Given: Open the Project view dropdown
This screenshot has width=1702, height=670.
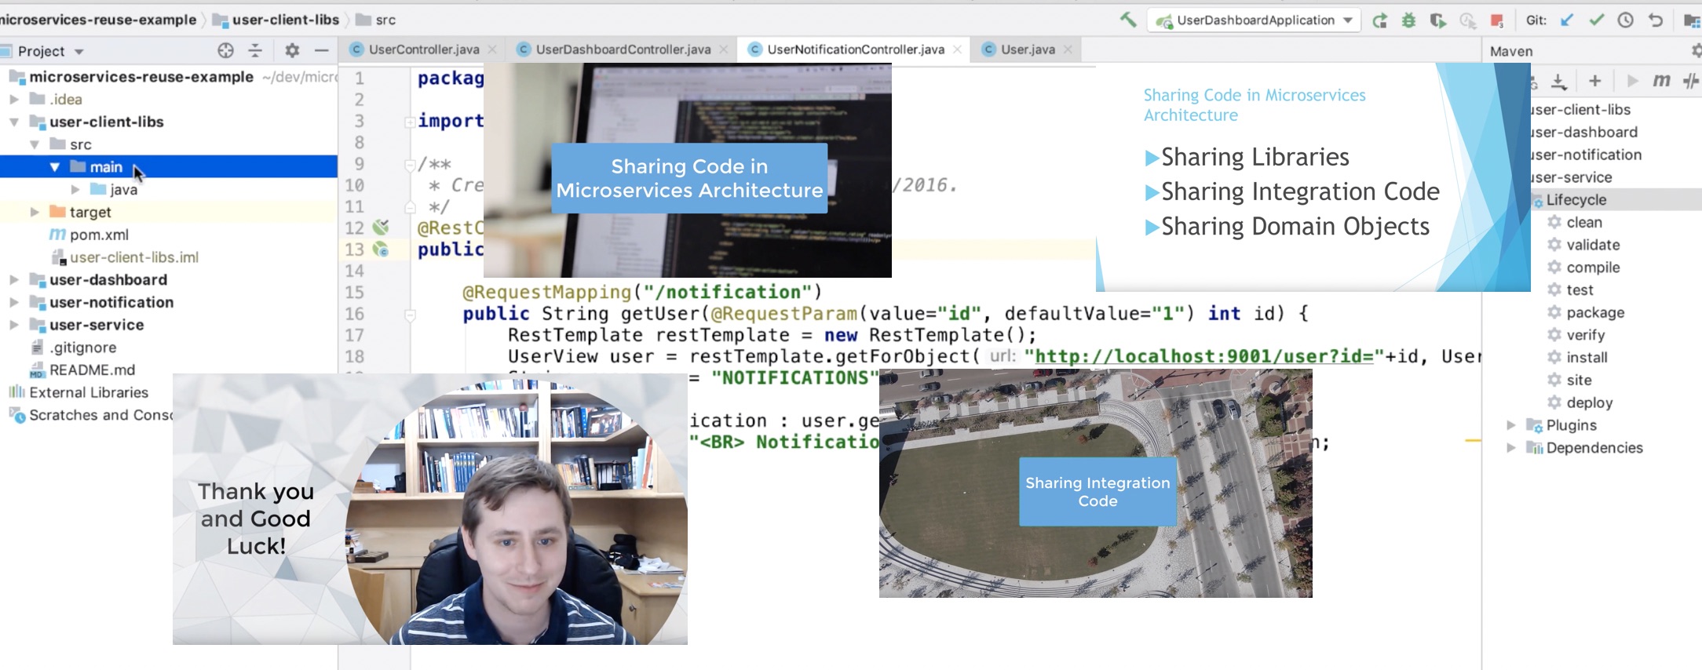Looking at the screenshot, I should (79, 52).
